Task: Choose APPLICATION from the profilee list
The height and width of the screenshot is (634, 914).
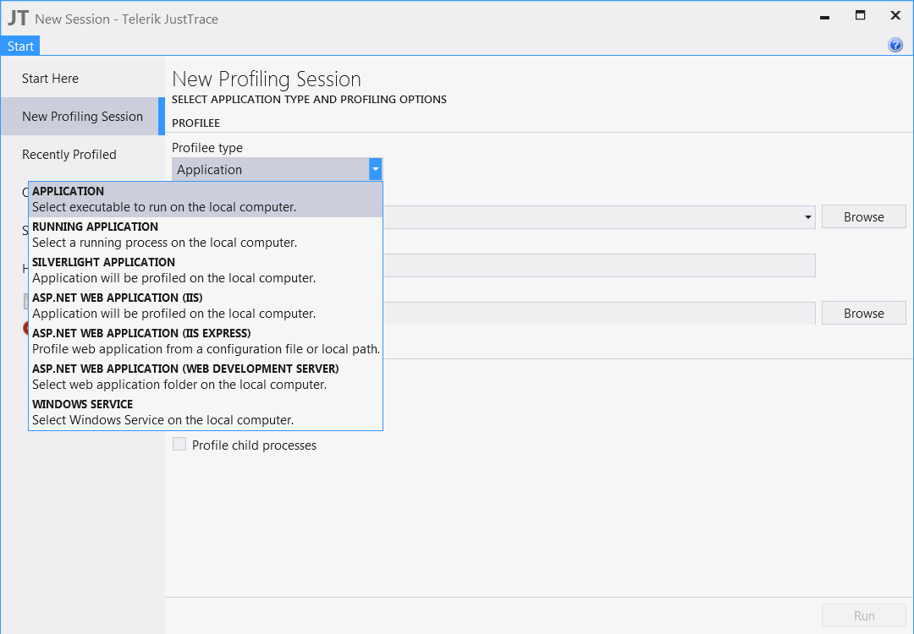Action: coord(206,199)
